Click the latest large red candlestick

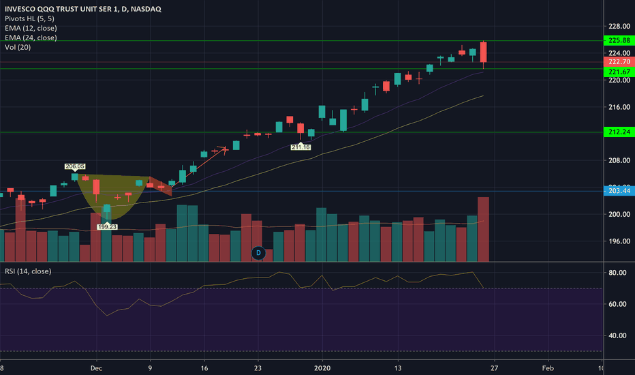pos(484,52)
